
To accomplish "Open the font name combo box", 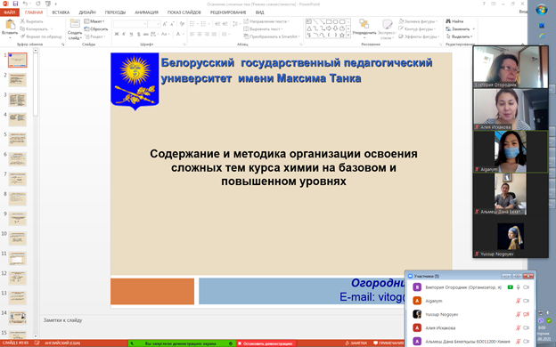I will [130, 24].
